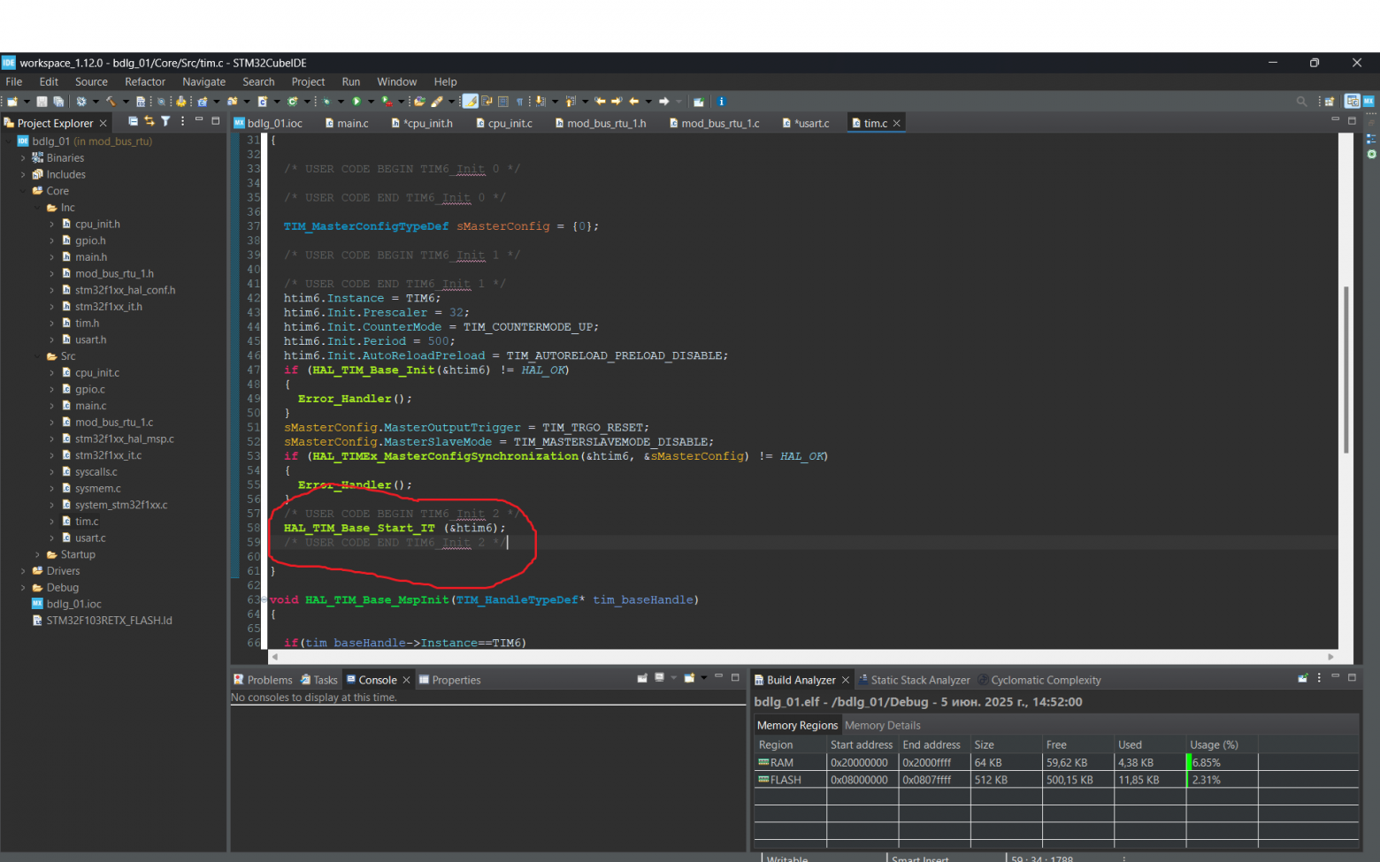Toggle Mark Occurrences highlighter in toolbar
1380x862 pixels.
point(471,102)
